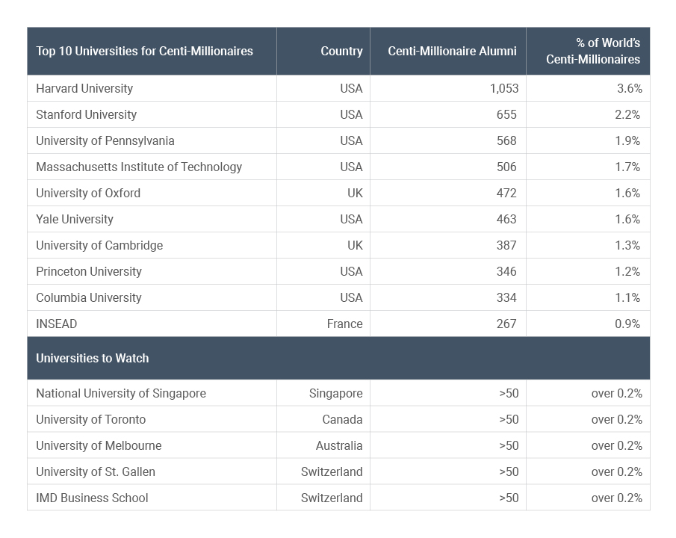Click the Australia country cell

click(x=339, y=445)
